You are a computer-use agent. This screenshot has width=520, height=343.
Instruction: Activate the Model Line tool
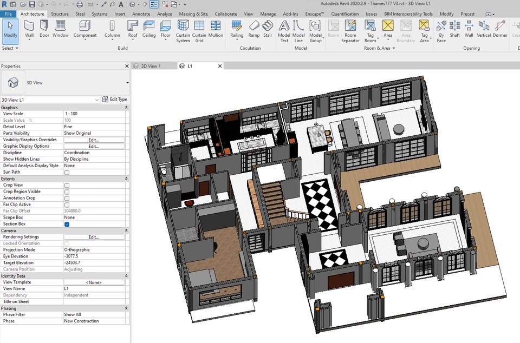(x=298, y=31)
